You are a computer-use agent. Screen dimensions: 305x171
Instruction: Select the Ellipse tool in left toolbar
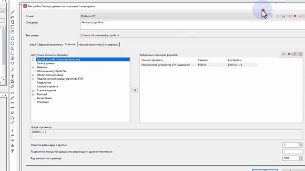point(12,63)
